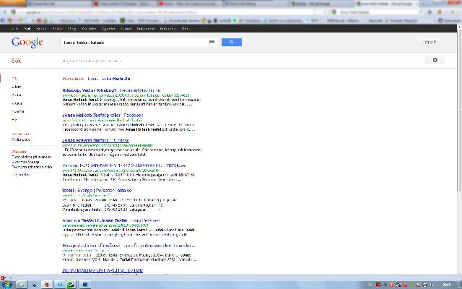Switch to the active Google results tab
This screenshot has height=289, width=462.
click(x=386, y=4)
